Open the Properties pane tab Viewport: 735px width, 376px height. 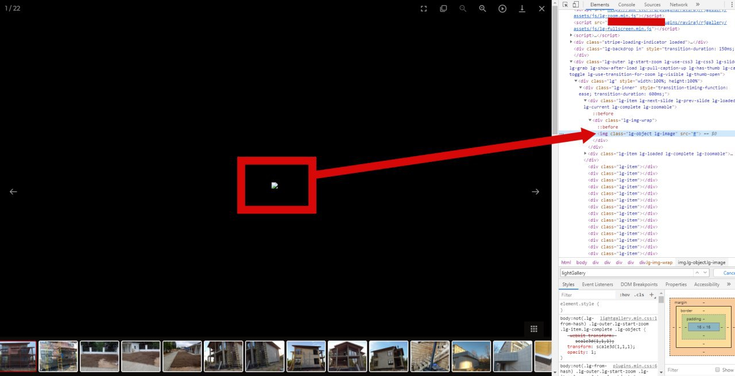(676, 285)
